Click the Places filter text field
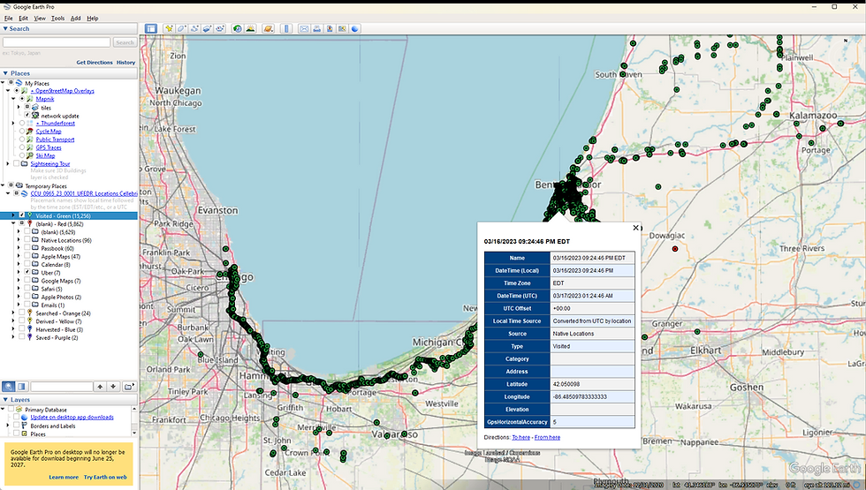Viewport: 866px width, 490px height. tap(61, 387)
